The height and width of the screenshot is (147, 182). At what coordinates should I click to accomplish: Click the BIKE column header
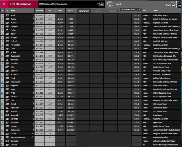[x=147, y=10]
